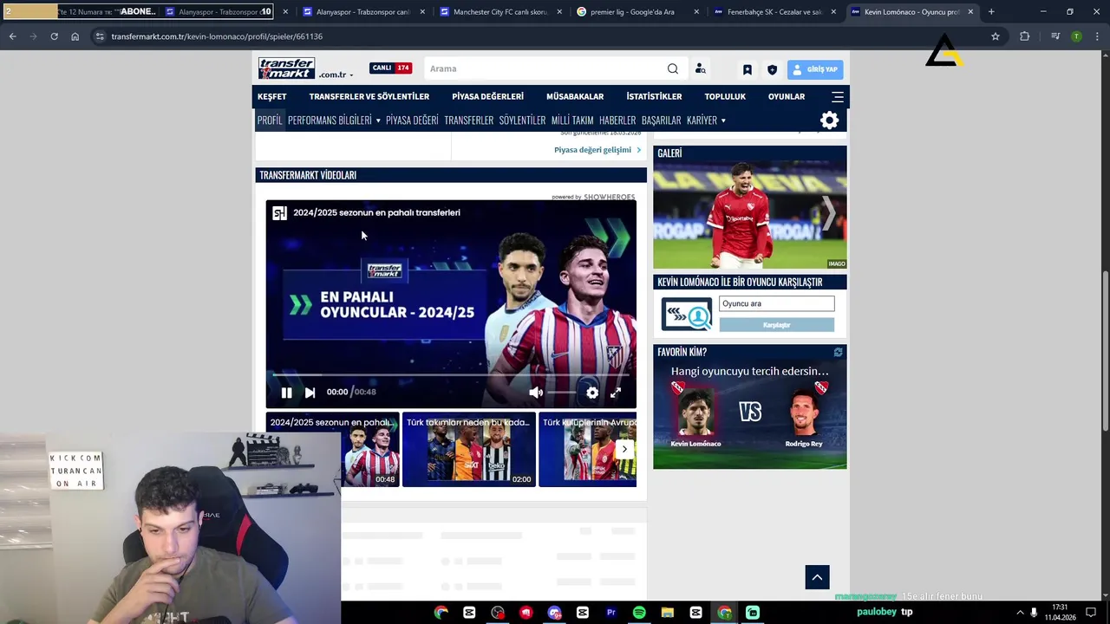Open the Piyasa Değerleri menu
The image size is (1110, 624).
pyautogui.click(x=487, y=96)
